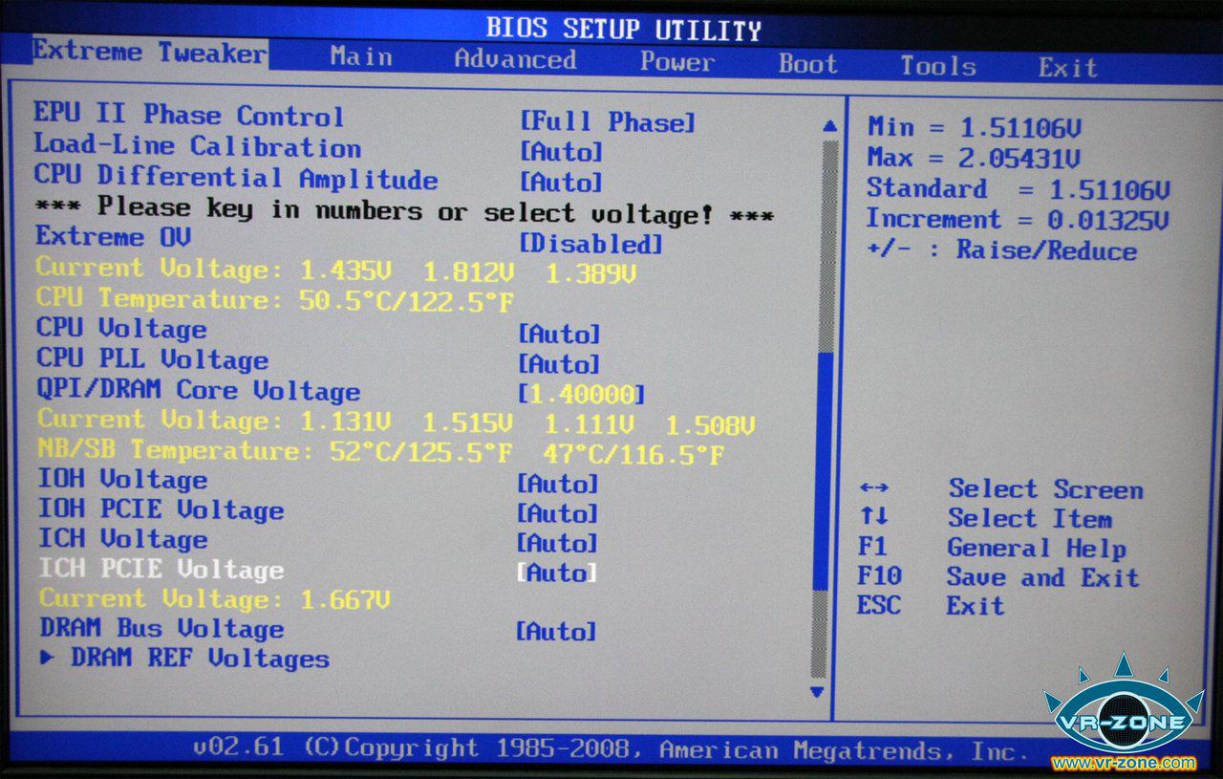Select the IOH Voltage label
This screenshot has width=1223, height=779.
[122, 480]
